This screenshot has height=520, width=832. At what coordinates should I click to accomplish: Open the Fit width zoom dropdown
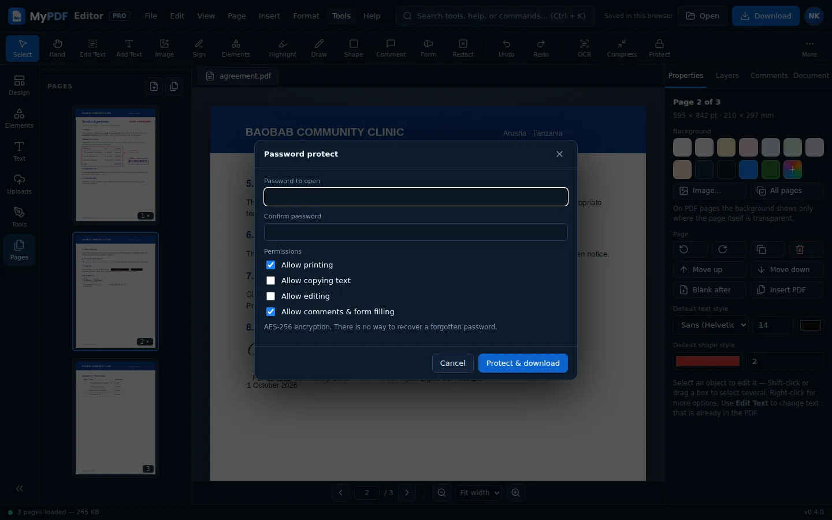[478, 493]
